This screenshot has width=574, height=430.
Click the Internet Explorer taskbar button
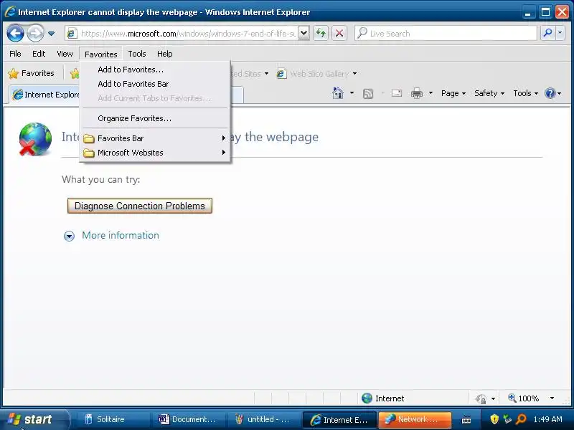[340, 419]
